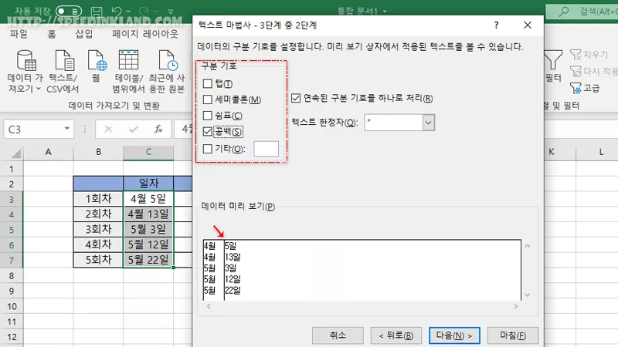
Task: Click the formula bar confirm checkmark icon
Action: coord(134,130)
